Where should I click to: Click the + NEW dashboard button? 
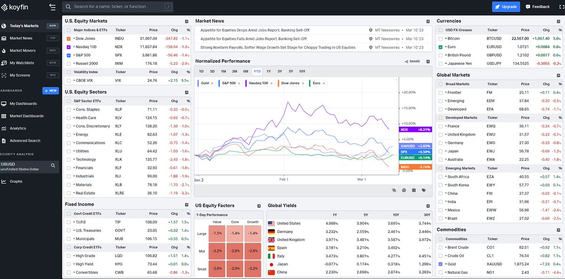[50, 91]
